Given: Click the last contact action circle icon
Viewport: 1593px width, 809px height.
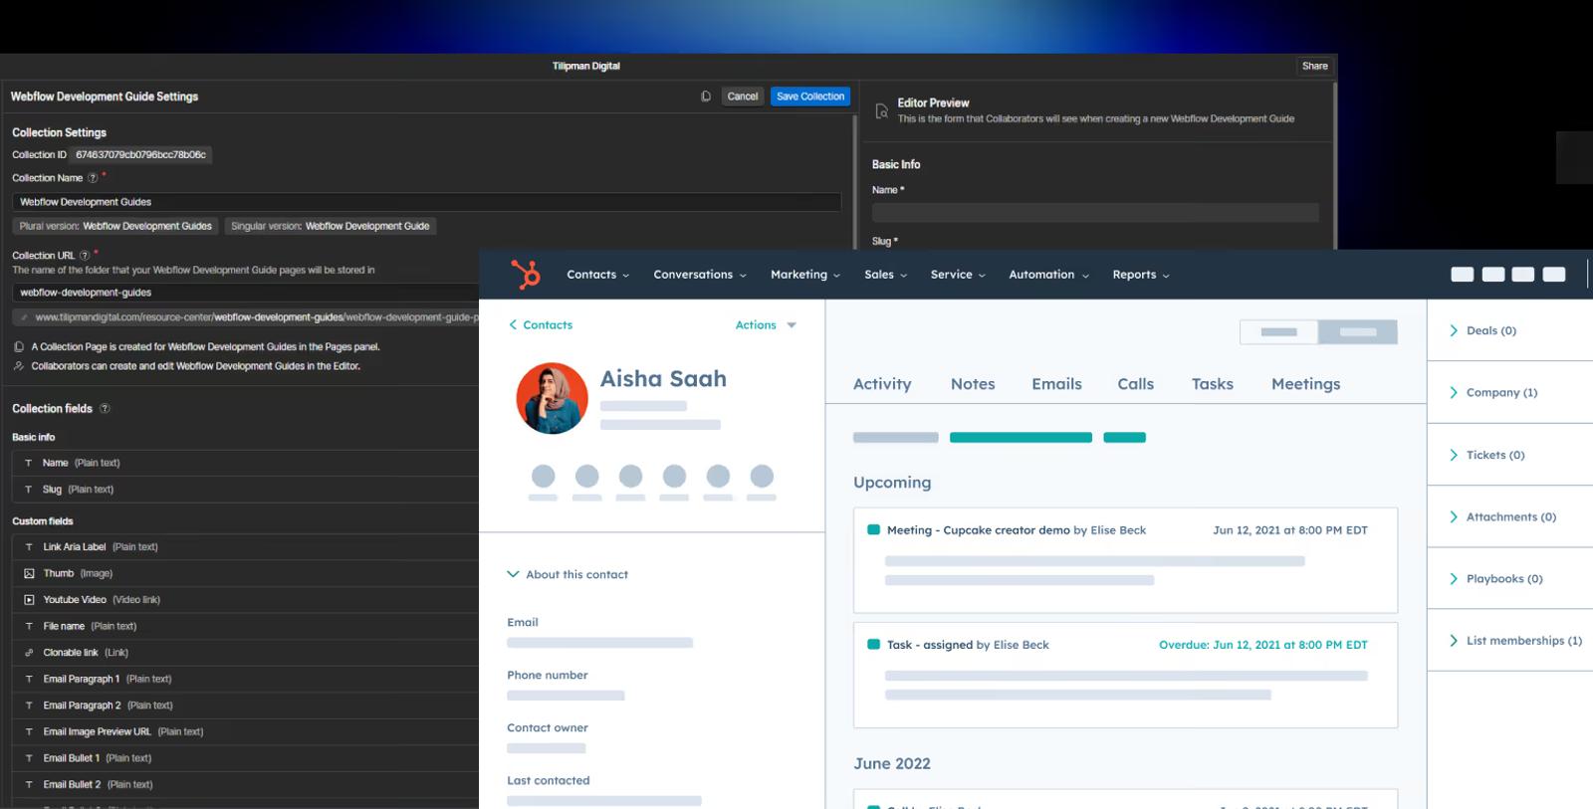Looking at the screenshot, I should coord(762,476).
